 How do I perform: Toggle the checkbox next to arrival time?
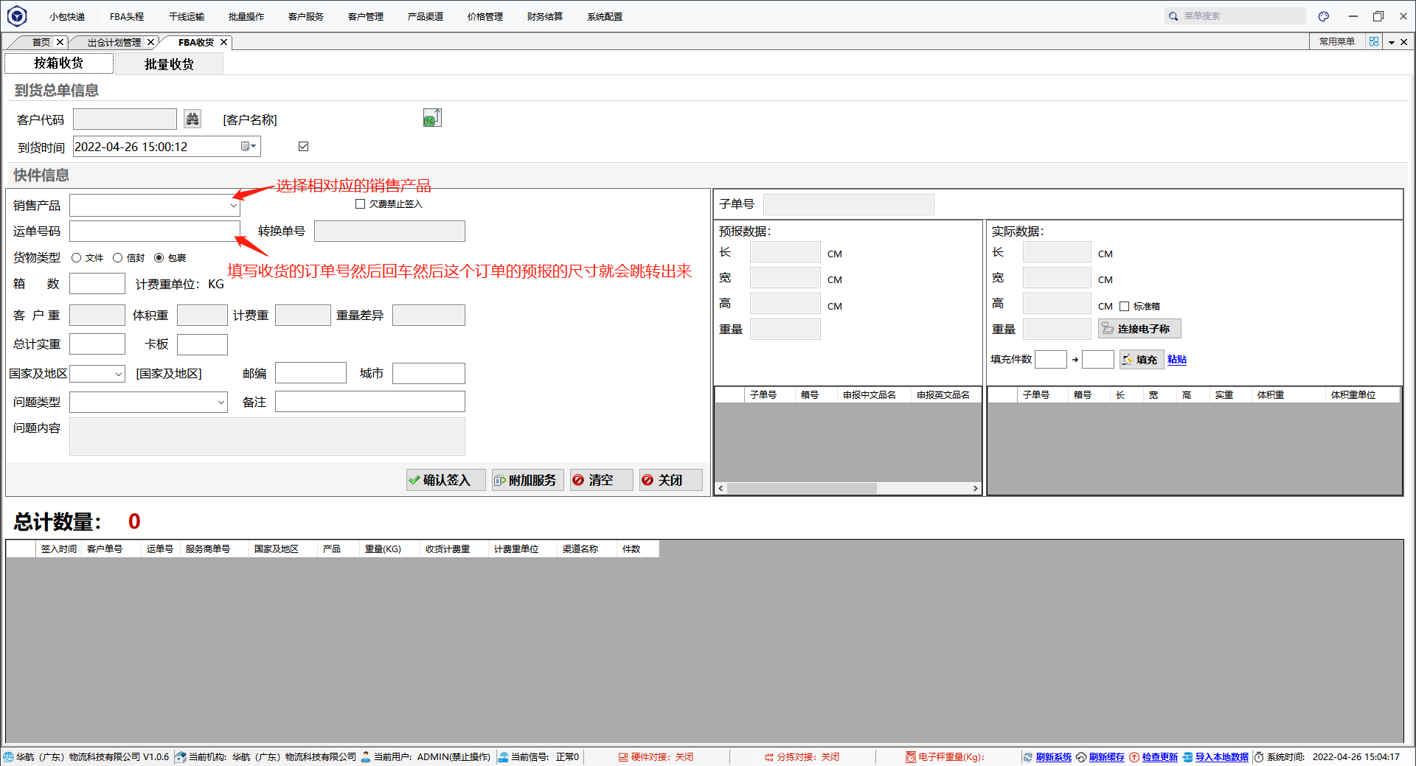[x=303, y=147]
